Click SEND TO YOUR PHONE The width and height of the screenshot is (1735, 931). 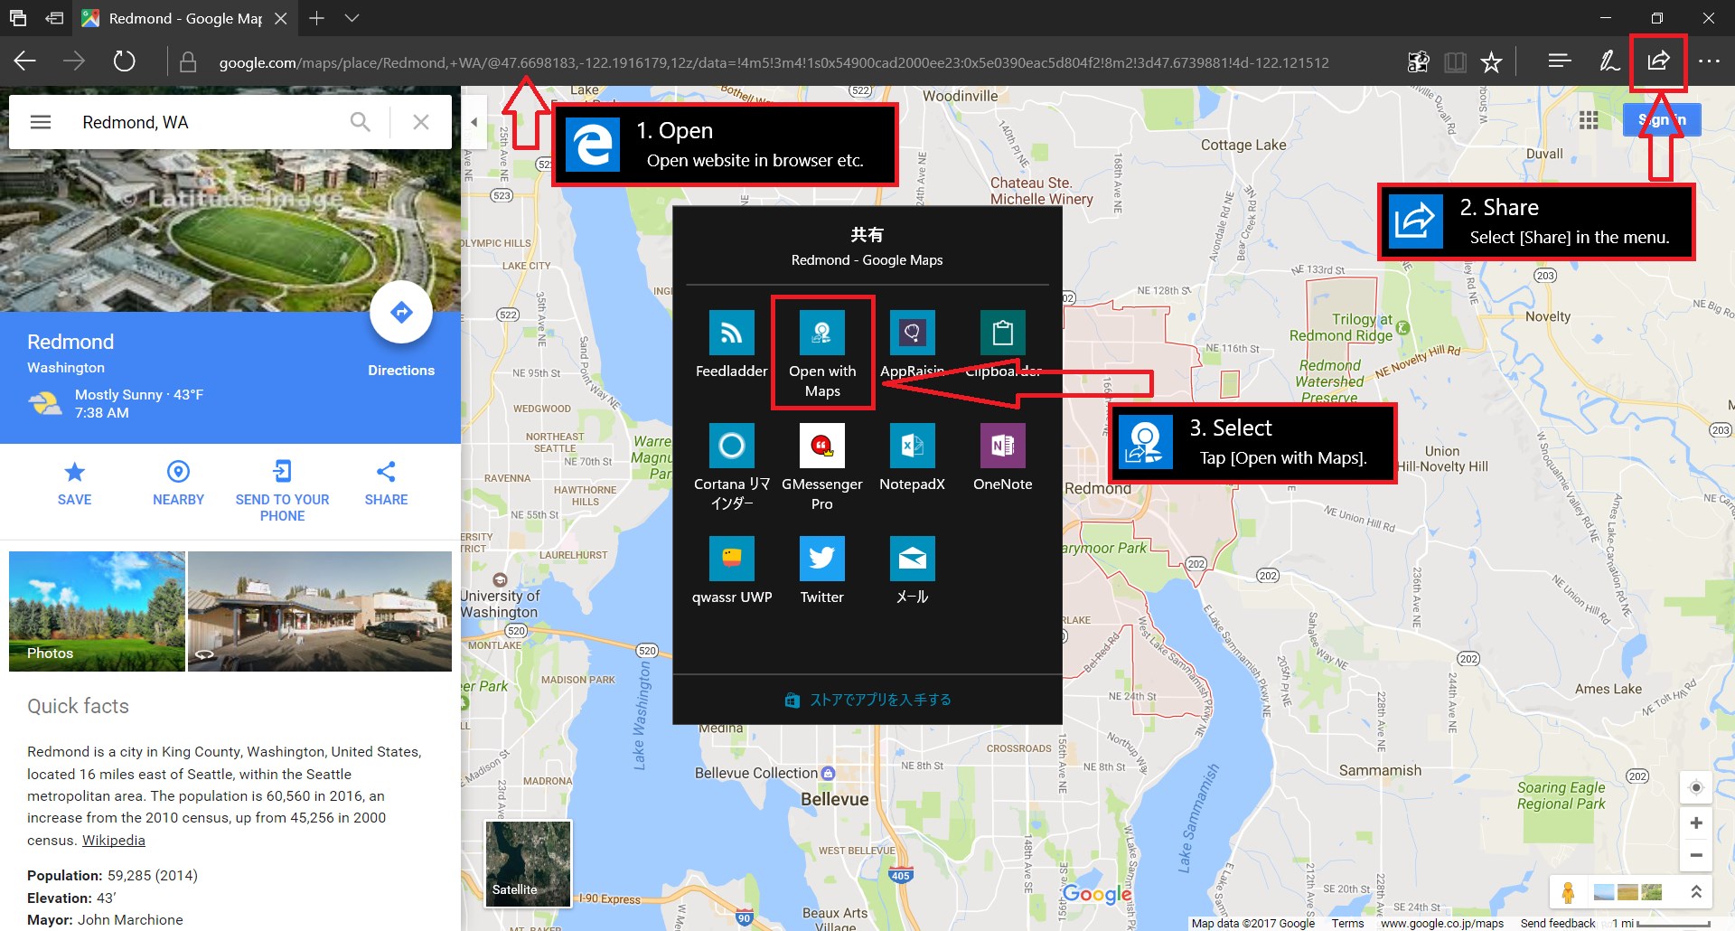282,491
